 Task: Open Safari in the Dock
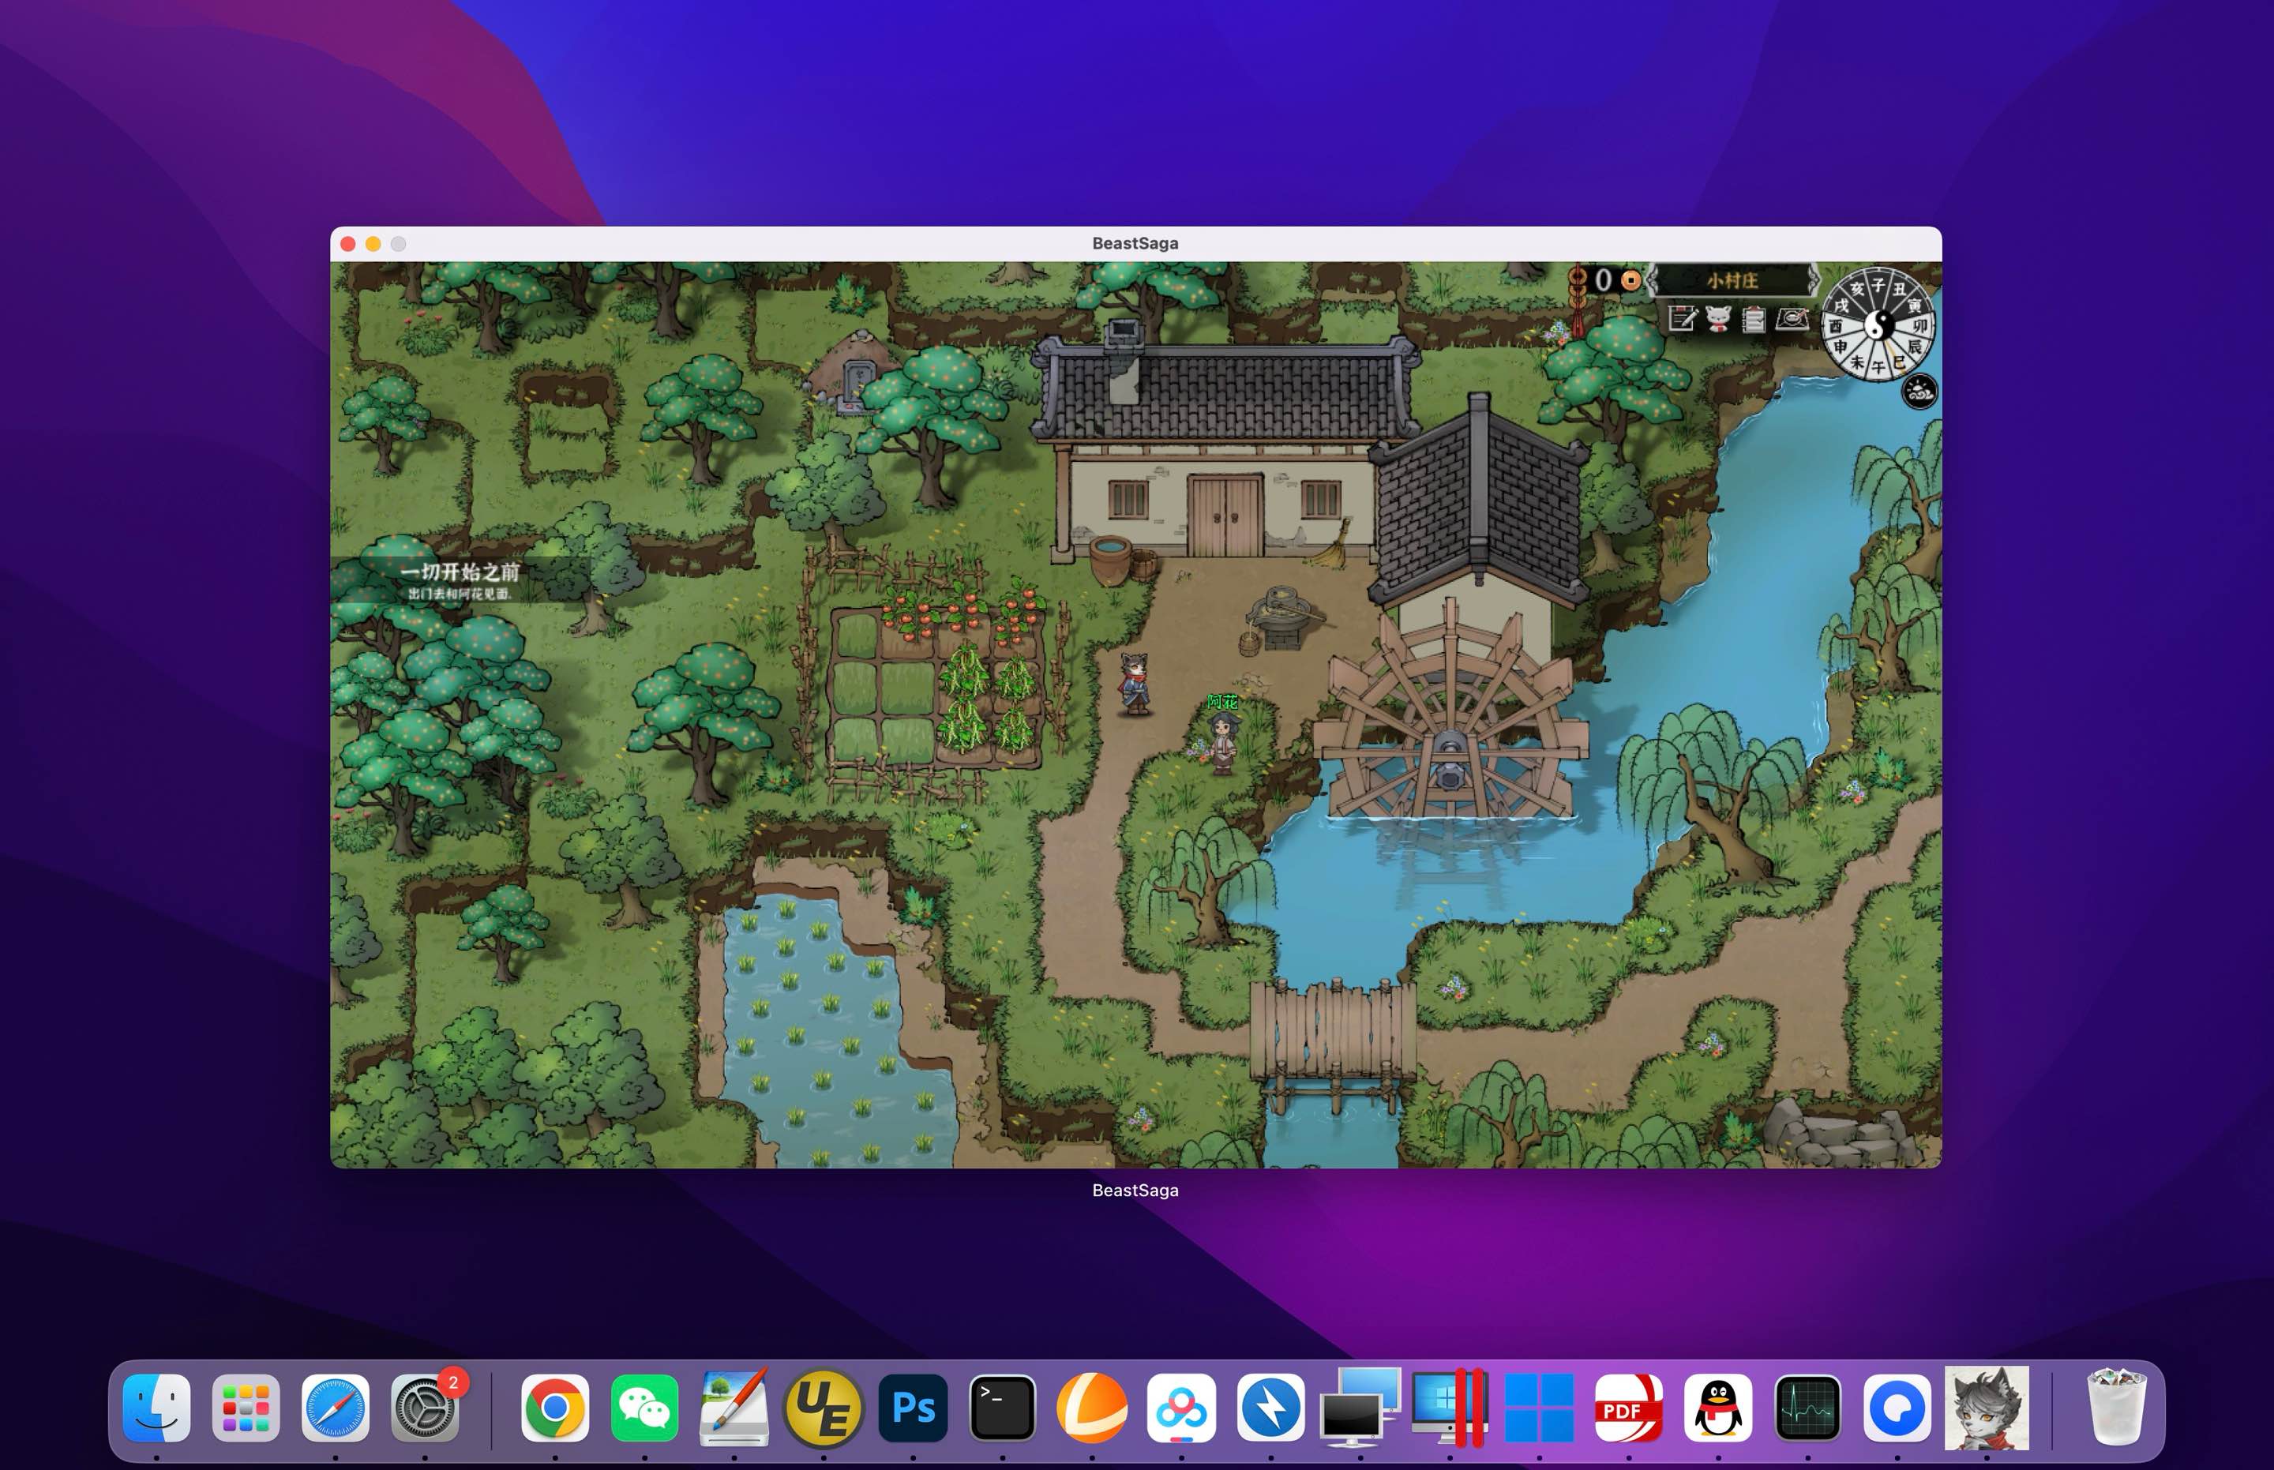tap(335, 1408)
